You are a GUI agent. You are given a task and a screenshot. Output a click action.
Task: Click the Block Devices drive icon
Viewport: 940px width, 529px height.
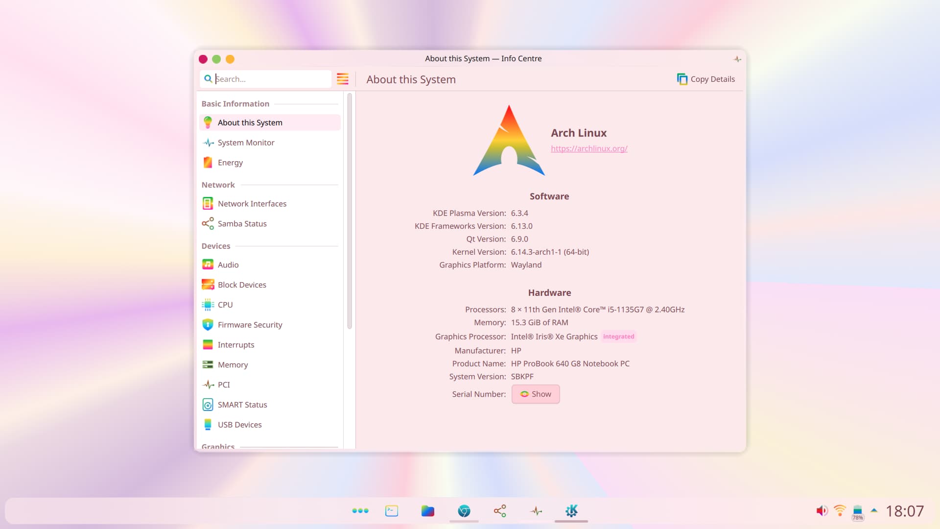tap(208, 285)
